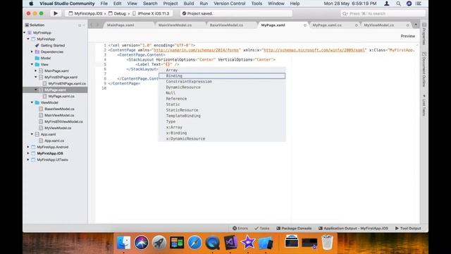Open the Version Control menu
The width and height of the screenshot is (451, 254).
[x=230, y=4]
